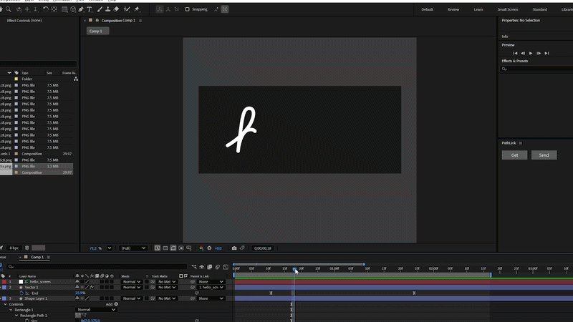The image size is (573, 322).
Task: Click the reset exposure icon
Action: (209, 248)
